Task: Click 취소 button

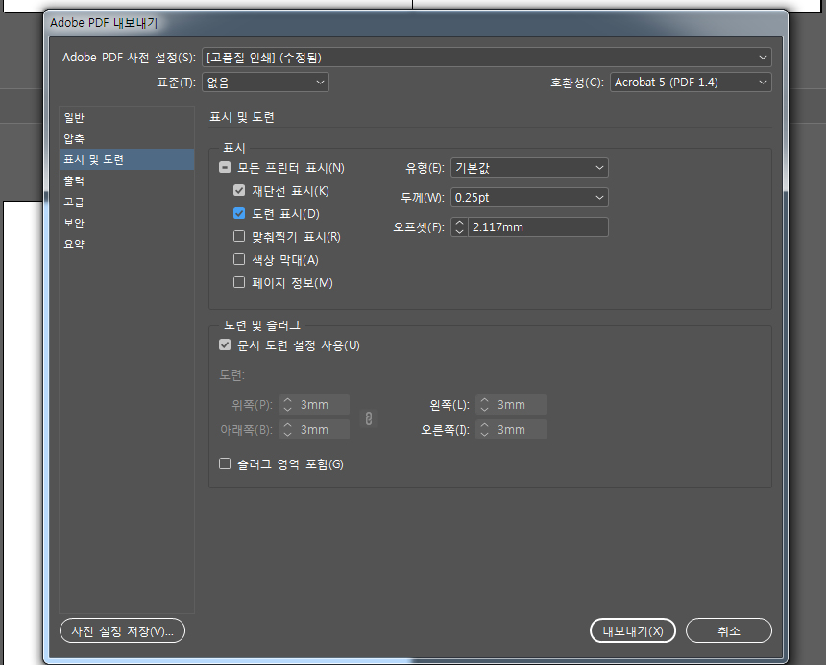Action: point(729,630)
